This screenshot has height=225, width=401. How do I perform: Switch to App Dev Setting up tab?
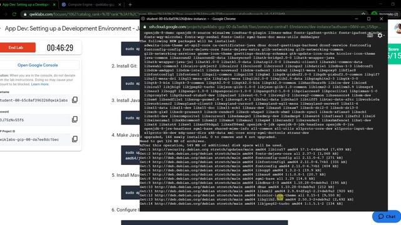click(x=26, y=4)
